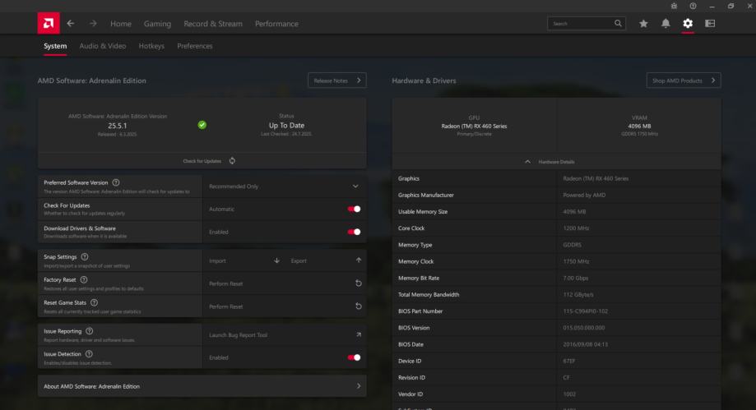The height and width of the screenshot is (410, 756).
Task: Open Preferred Software Version dropdown
Action: click(x=284, y=187)
